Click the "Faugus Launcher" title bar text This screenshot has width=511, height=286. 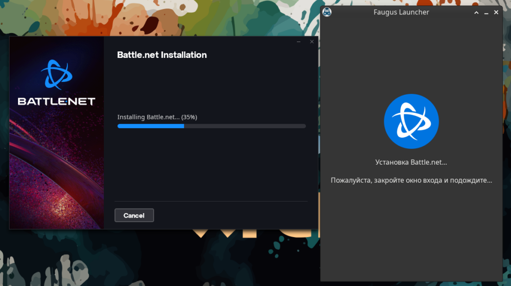tap(401, 12)
